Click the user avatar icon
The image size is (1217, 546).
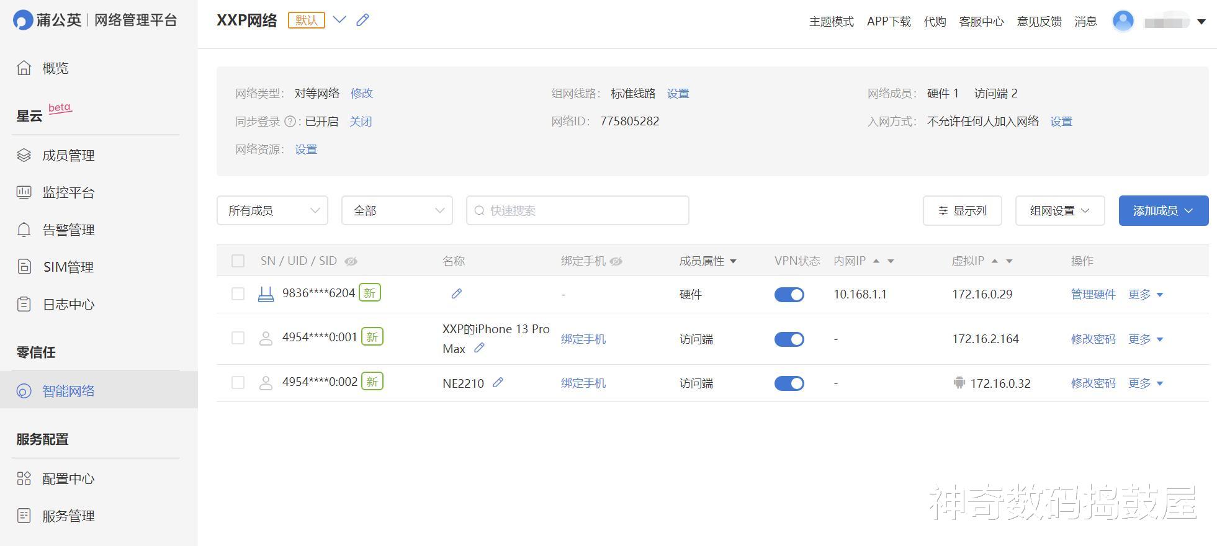coord(1123,21)
